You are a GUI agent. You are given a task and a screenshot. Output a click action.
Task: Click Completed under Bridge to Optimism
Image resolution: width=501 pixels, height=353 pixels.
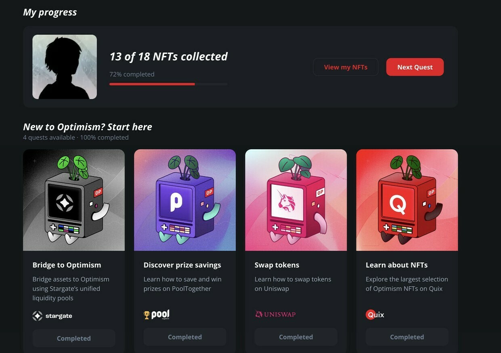pos(74,338)
